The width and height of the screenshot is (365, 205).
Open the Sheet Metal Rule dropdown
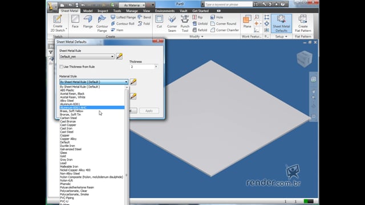click(87, 56)
